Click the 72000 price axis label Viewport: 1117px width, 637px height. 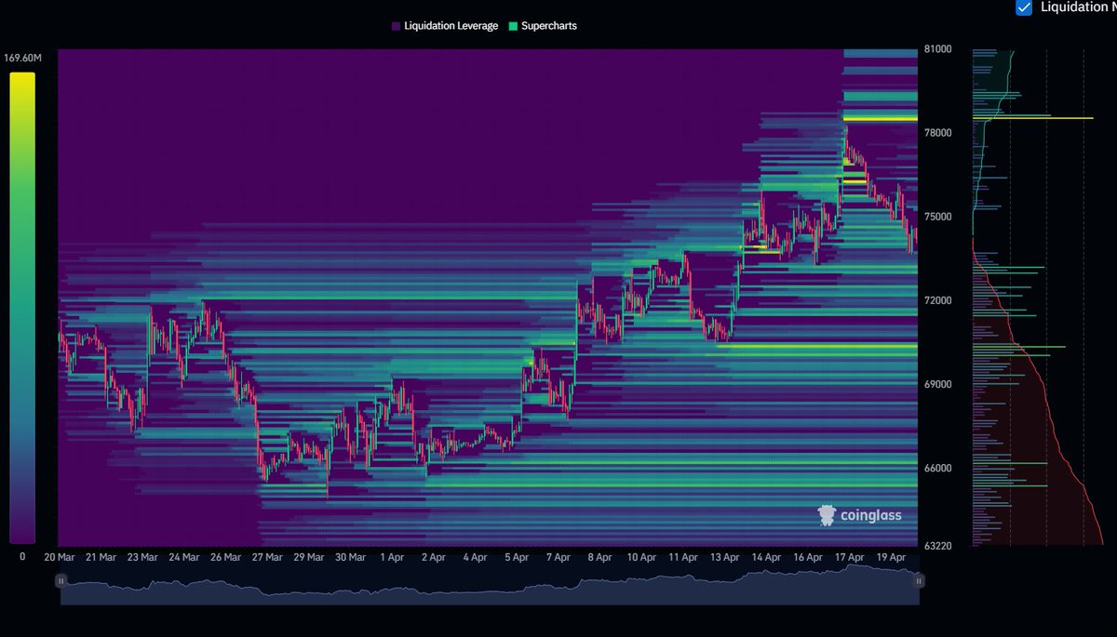tap(938, 300)
